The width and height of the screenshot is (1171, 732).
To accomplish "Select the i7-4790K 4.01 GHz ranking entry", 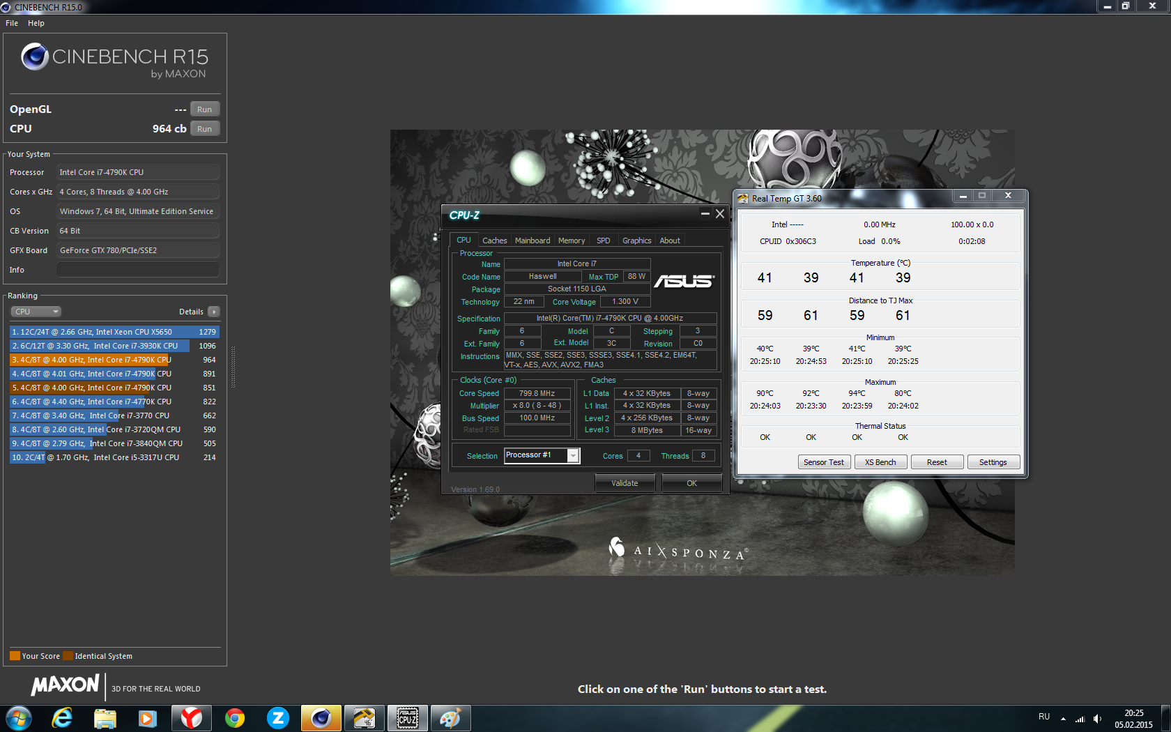I will click(x=114, y=374).
